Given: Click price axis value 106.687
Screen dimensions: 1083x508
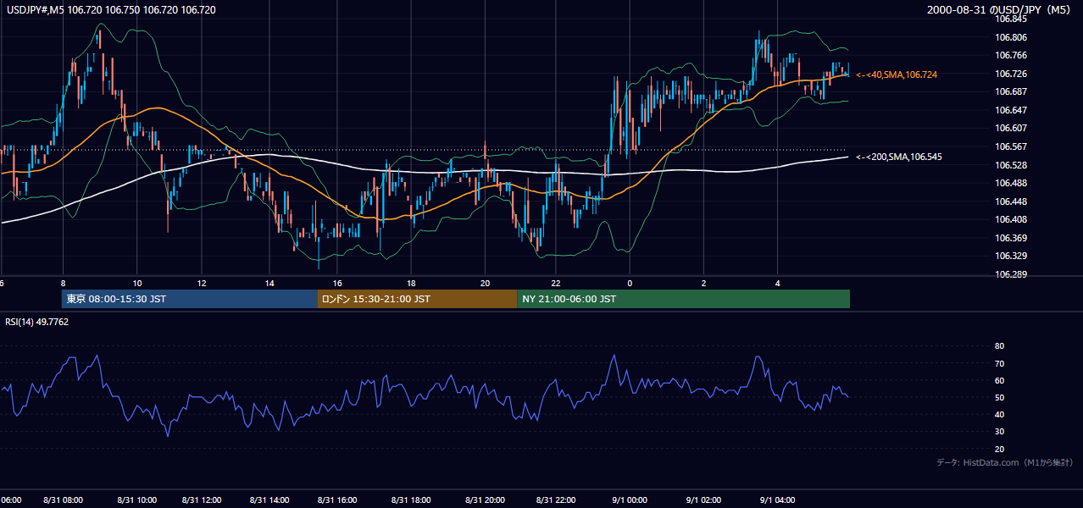Looking at the screenshot, I should pos(1011,91).
